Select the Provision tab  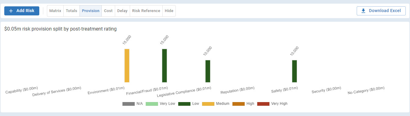(x=90, y=11)
